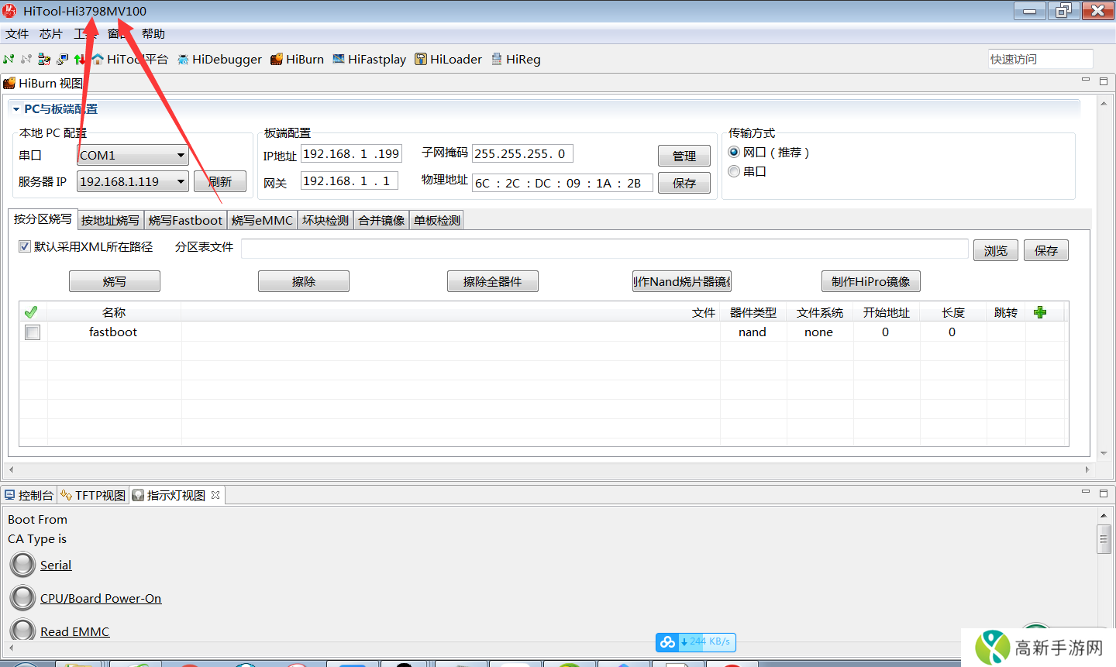Open the 帮助 menu
The width and height of the screenshot is (1116, 667).
point(153,34)
